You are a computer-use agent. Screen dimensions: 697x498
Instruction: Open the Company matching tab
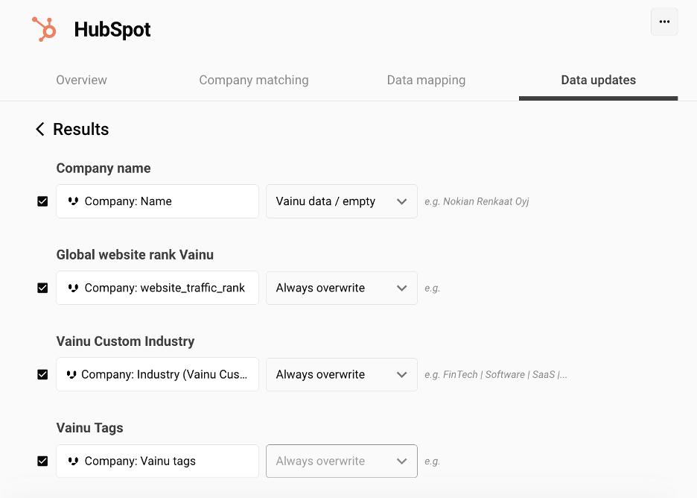click(253, 80)
